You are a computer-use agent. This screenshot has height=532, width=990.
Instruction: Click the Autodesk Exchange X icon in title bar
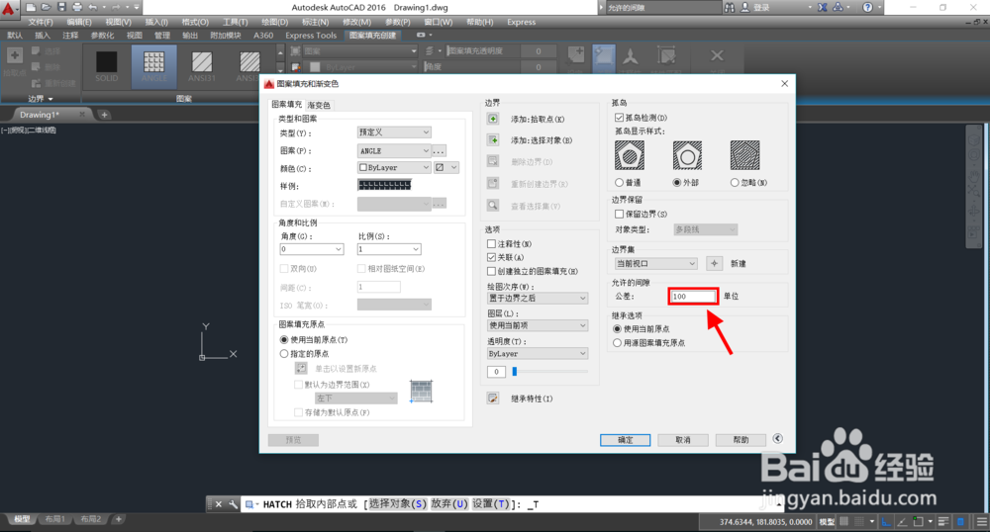(x=822, y=7)
